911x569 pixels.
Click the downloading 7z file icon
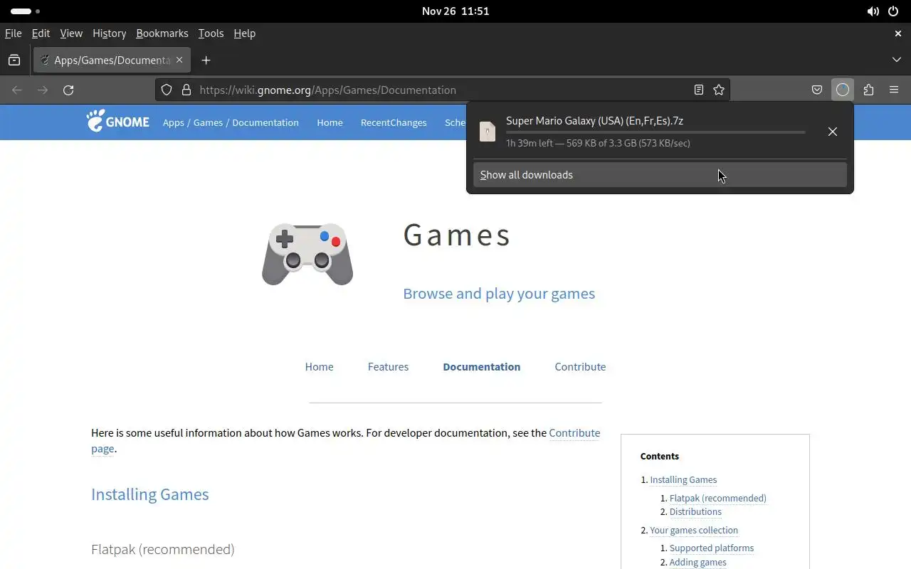(488, 132)
